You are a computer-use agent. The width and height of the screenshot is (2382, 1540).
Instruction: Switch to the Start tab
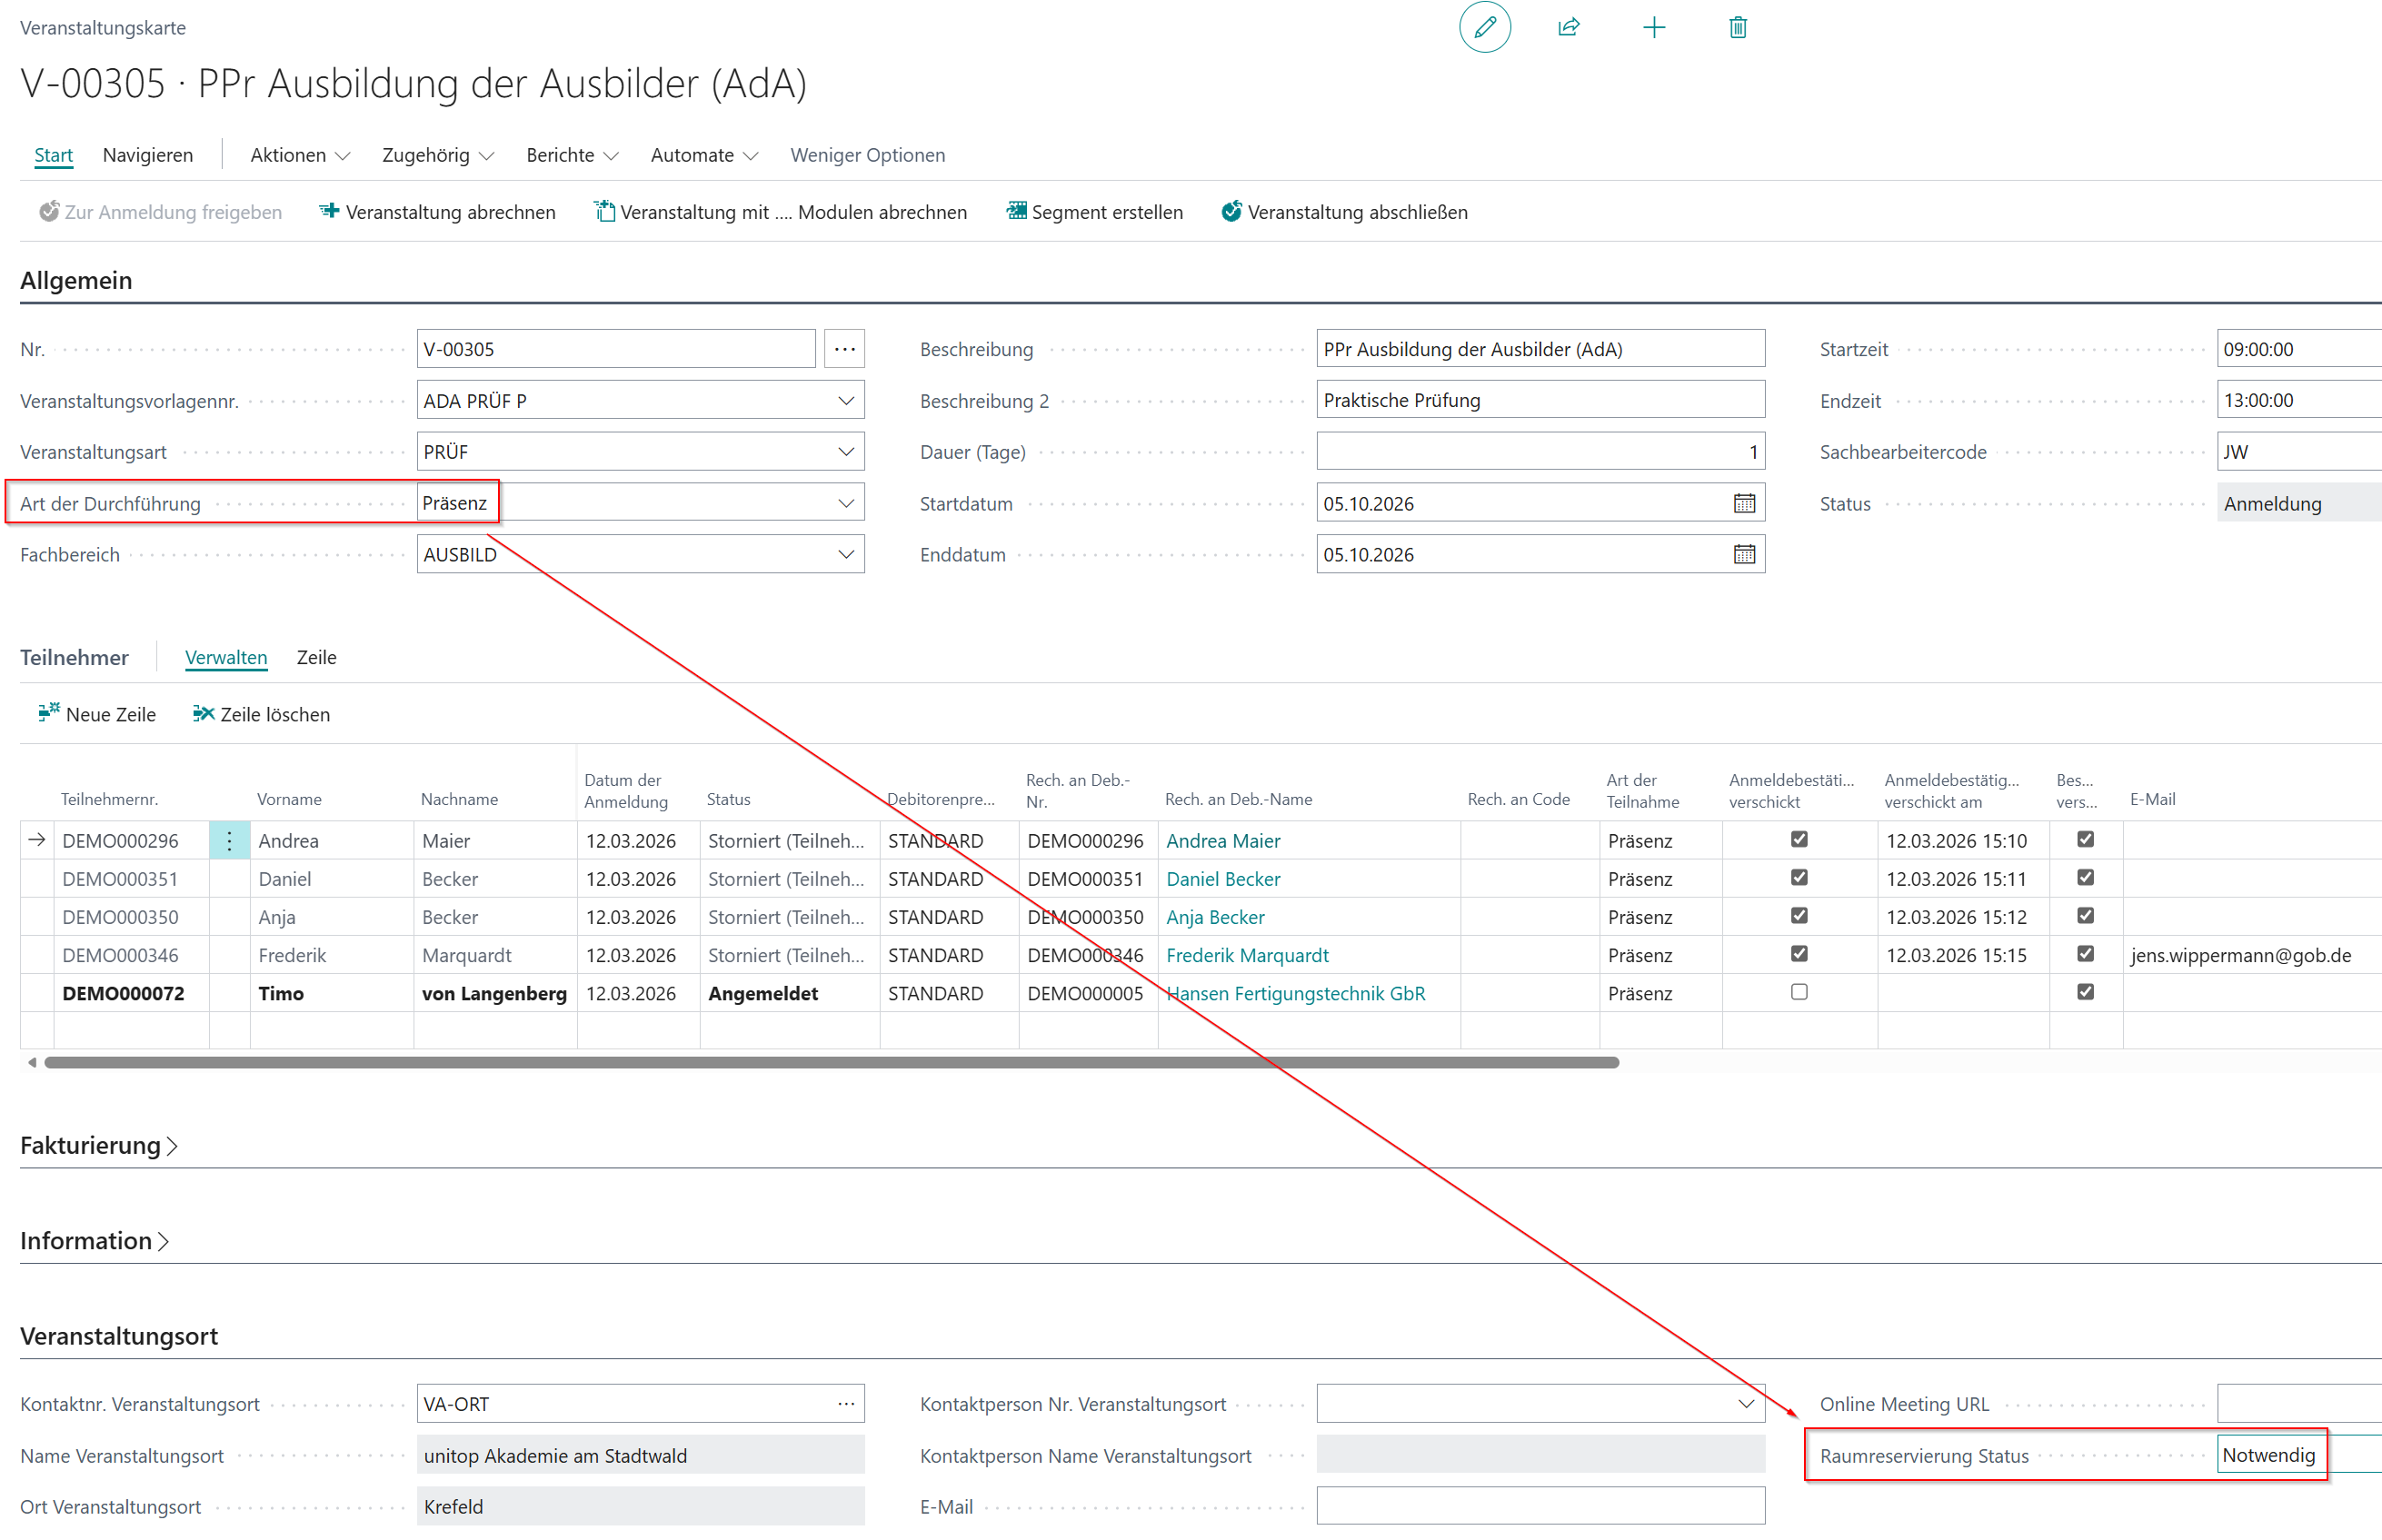[53, 155]
